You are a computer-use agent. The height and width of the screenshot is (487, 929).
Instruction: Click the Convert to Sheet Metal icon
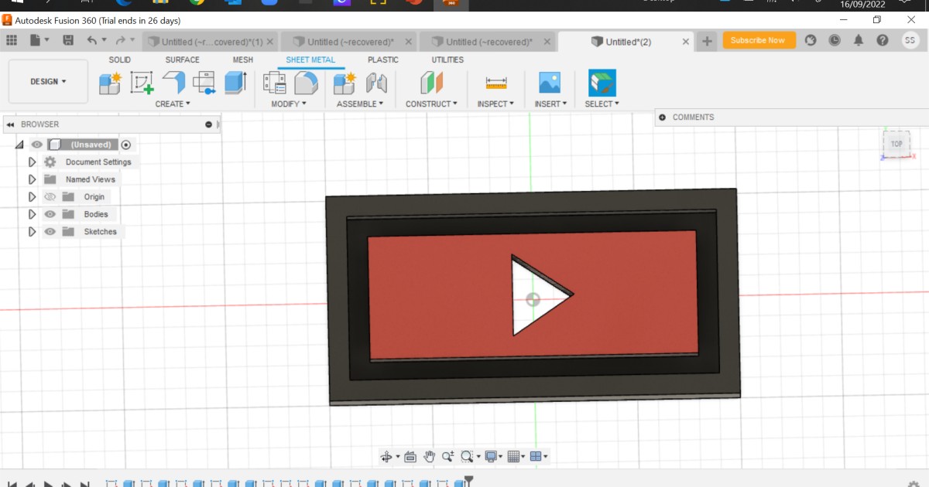pyautogui.click(x=306, y=83)
